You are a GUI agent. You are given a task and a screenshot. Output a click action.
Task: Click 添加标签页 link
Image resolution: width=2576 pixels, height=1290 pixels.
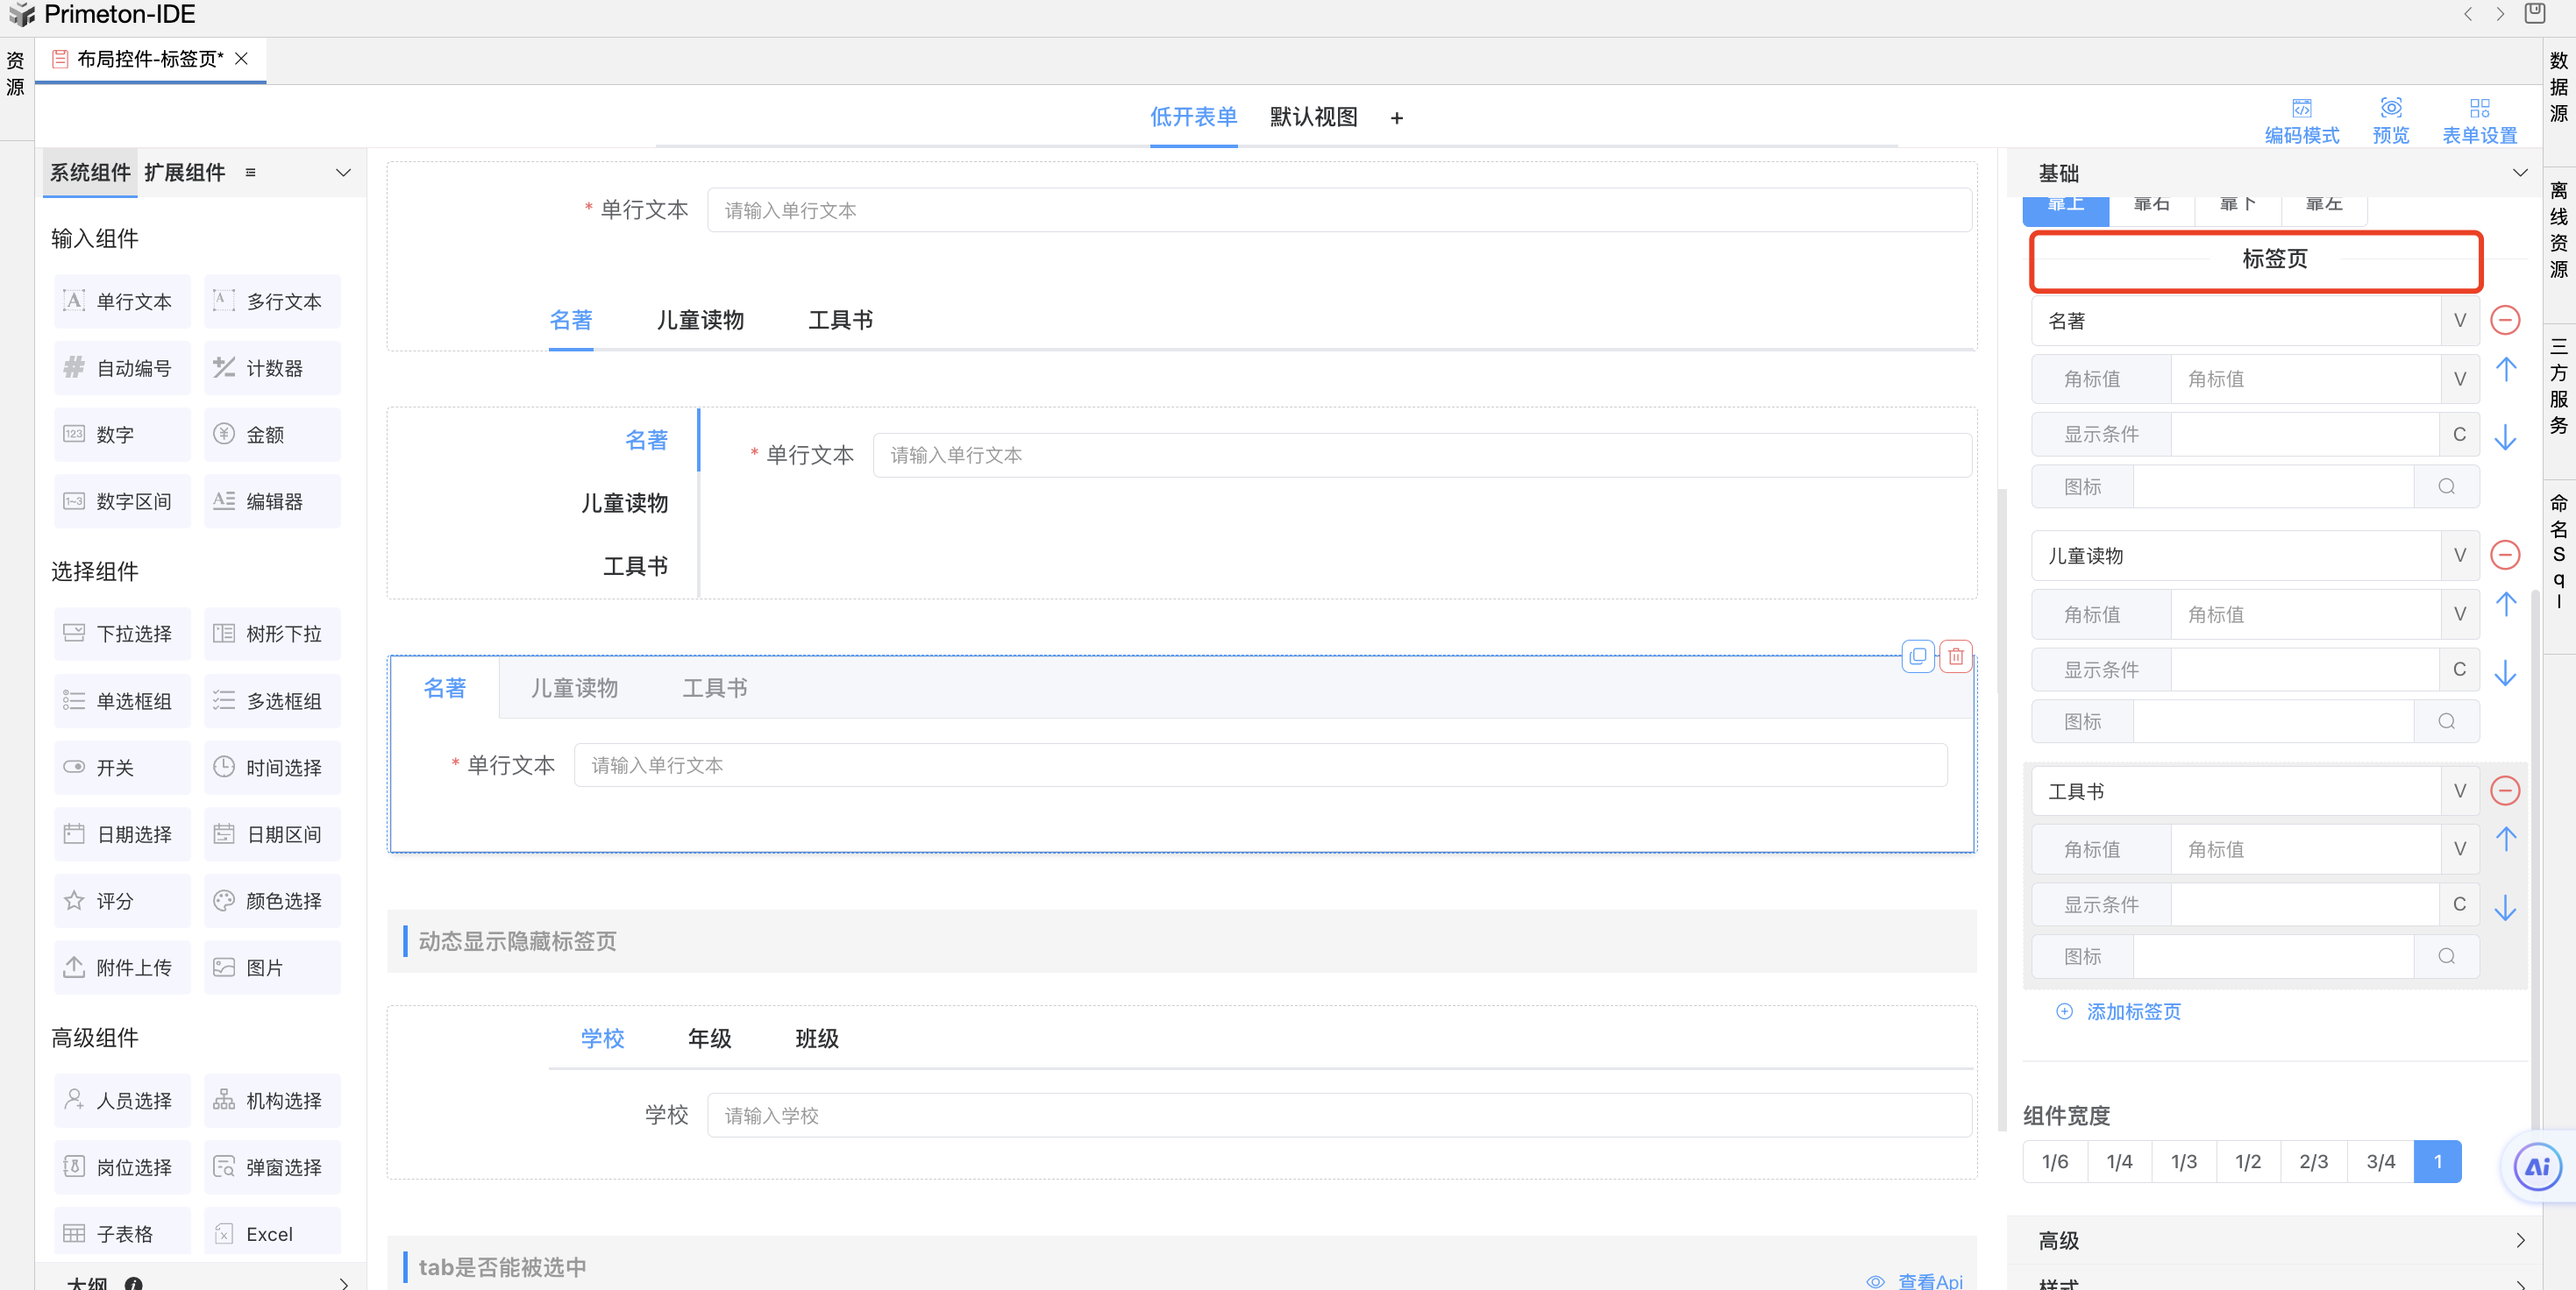pyautogui.click(x=2132, y=1011)
